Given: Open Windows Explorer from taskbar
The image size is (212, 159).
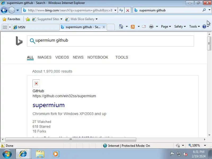Looking at the screenshot, I should click(40, 154).
